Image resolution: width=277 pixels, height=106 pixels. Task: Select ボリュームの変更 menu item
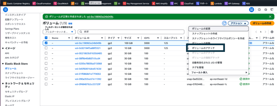[x=219, y=29]
